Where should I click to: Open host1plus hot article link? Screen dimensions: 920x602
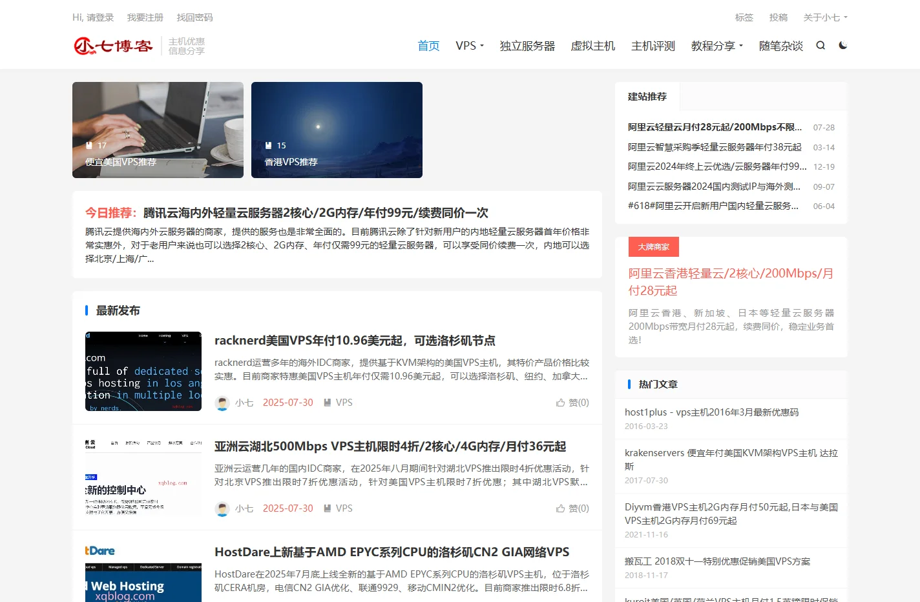711,412
